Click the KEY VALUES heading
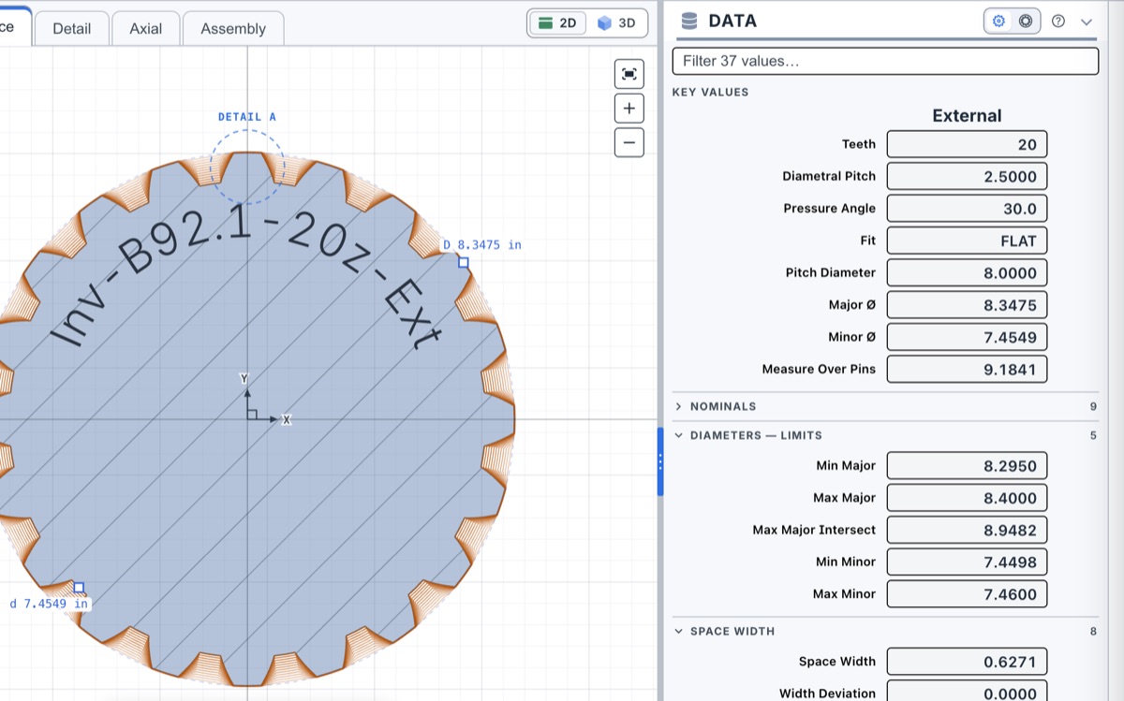Image resolution: width=1124 pixels, height=701 pixels. point(711,92)
